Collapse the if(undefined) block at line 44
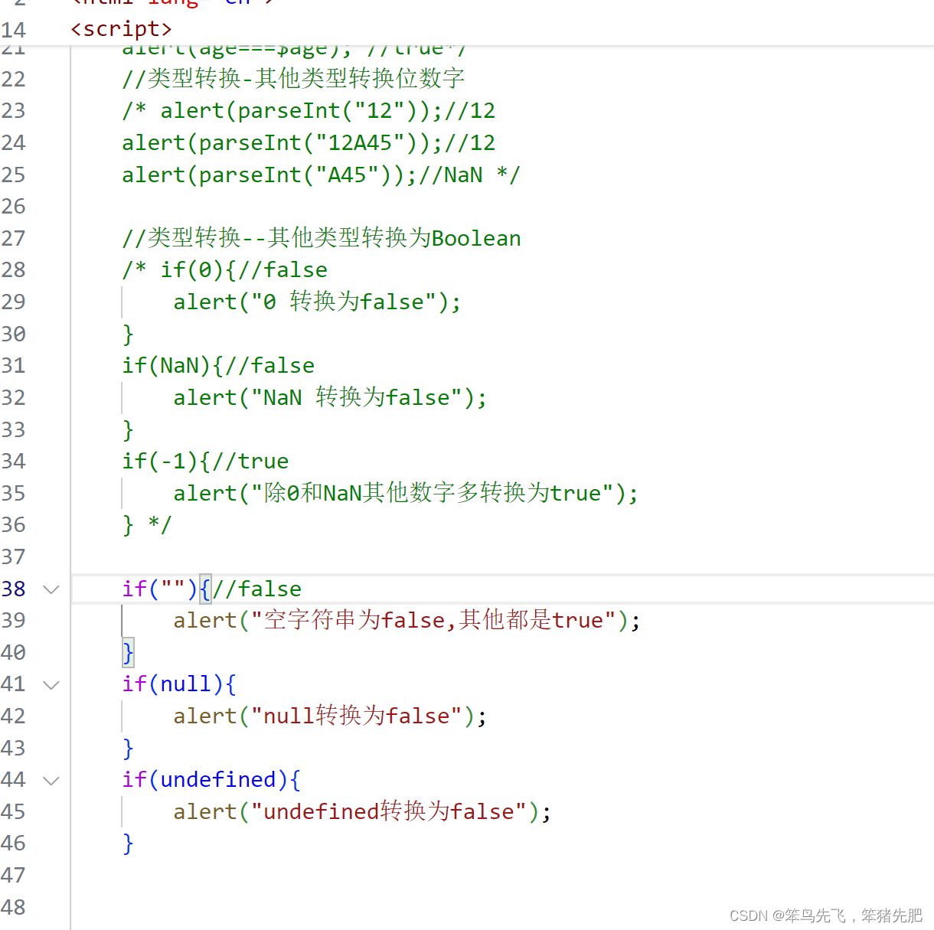934x930 pixels. click(x=51, y=779)
